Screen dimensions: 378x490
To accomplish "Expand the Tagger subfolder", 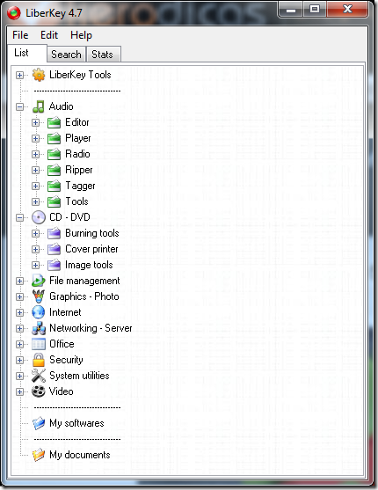I will pyautogui.click(x=36, y=186).
